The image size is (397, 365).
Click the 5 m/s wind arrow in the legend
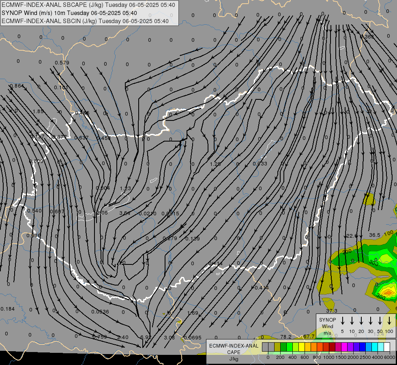[x=342, y=321]
